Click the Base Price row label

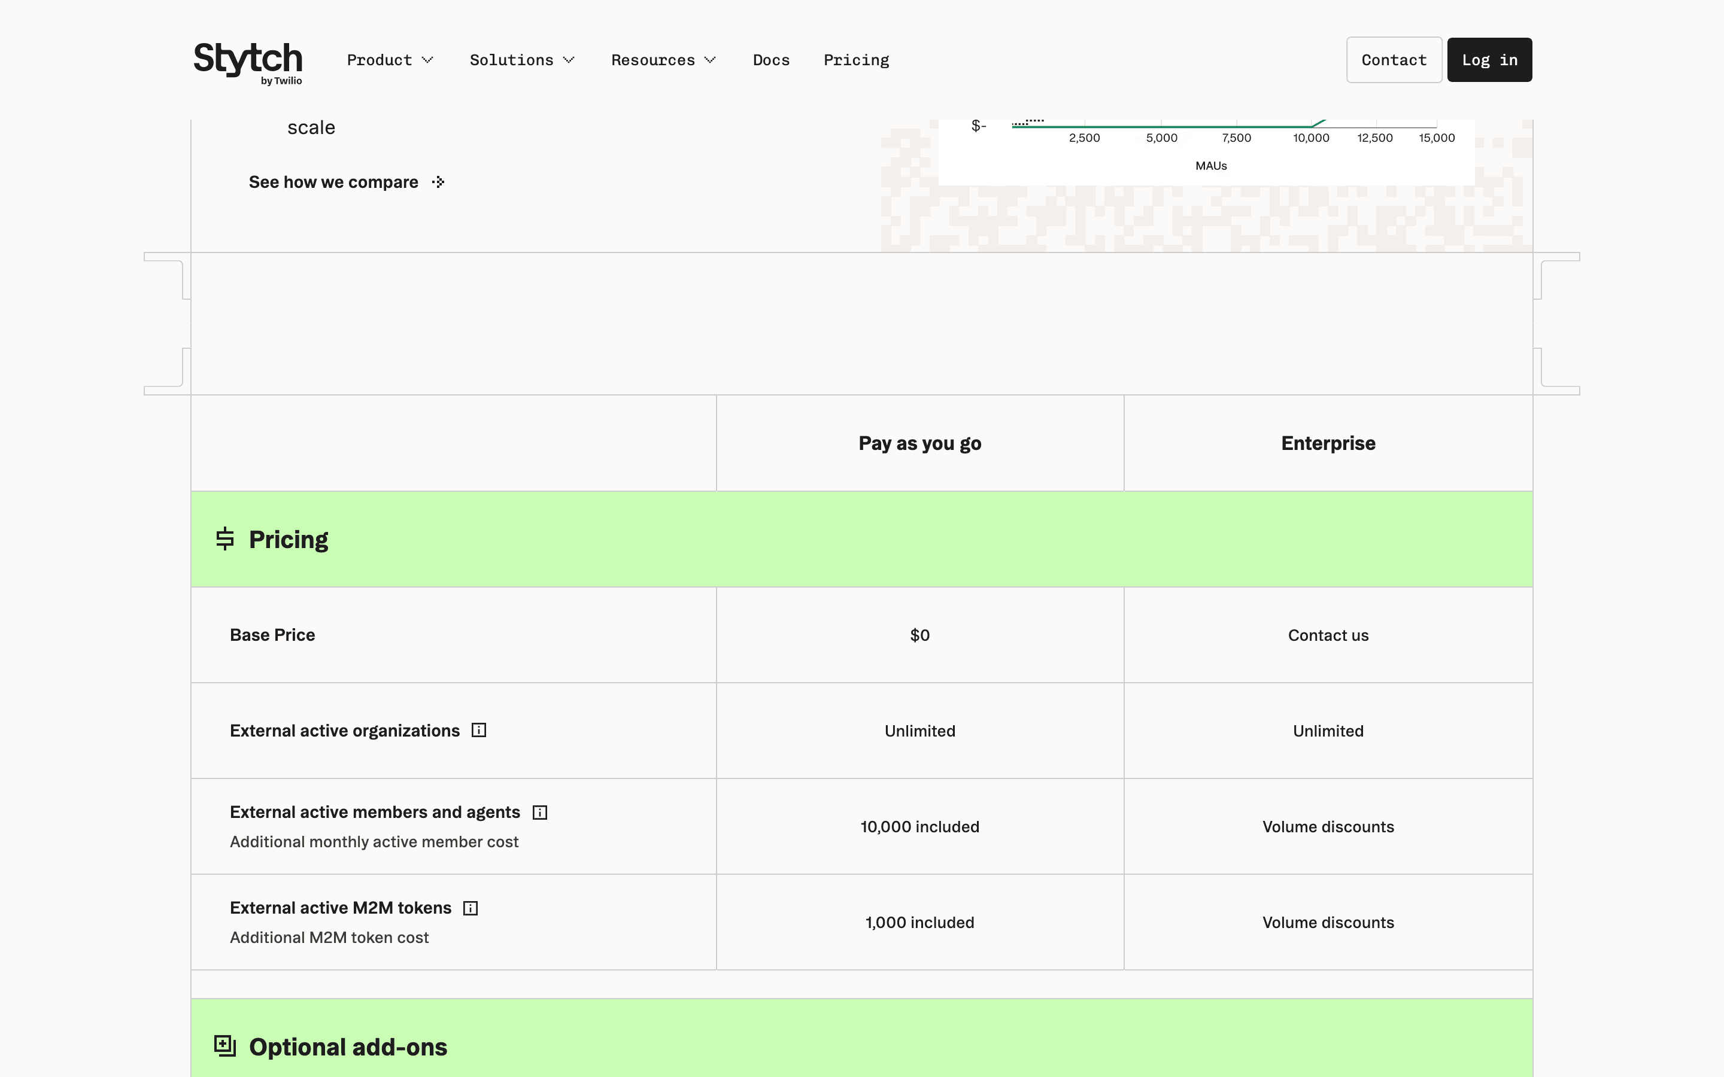click(272, 635)
